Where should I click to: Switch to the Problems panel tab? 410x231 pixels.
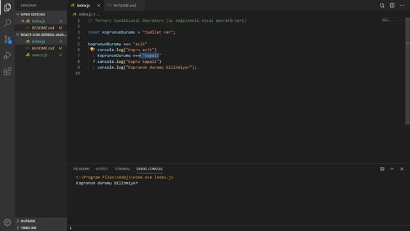point(81,169)
